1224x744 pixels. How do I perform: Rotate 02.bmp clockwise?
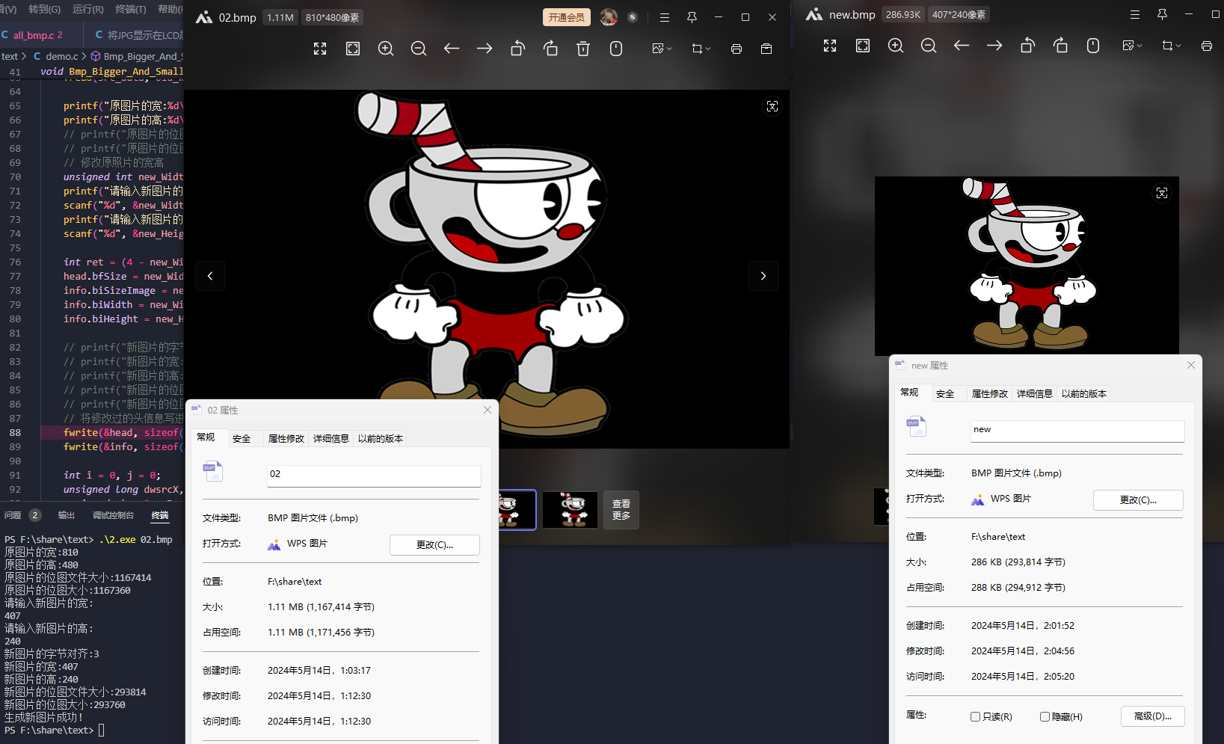[x=550, y=49]
